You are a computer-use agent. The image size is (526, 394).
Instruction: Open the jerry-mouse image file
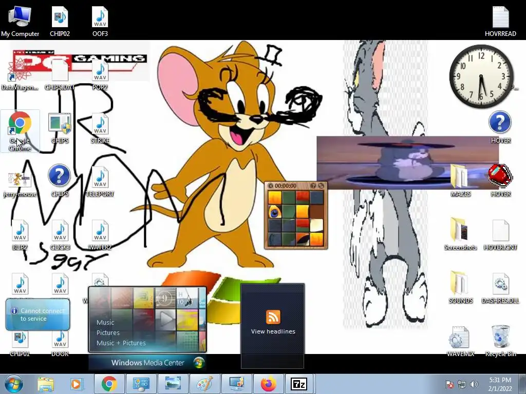(x=20, y=184)
